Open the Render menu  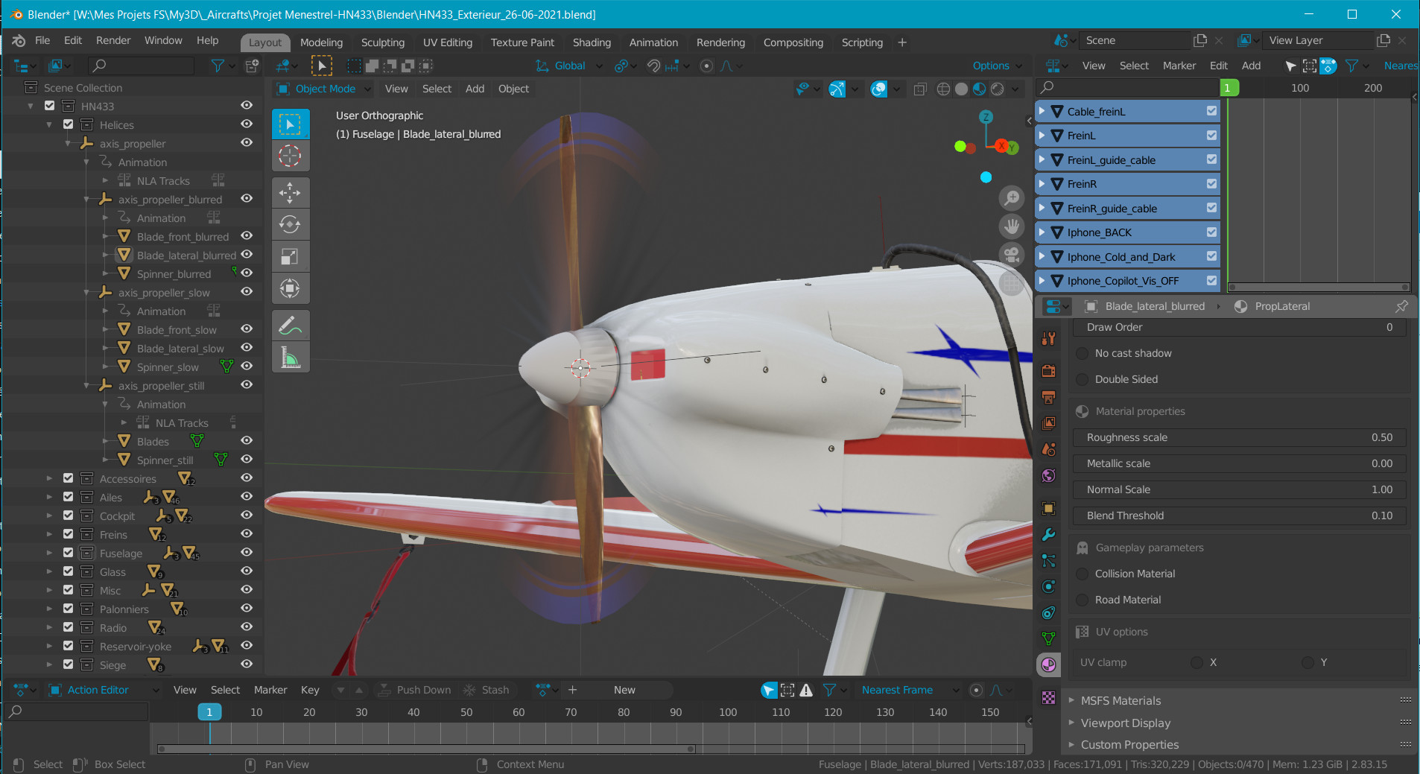click(x=113, y=40)
